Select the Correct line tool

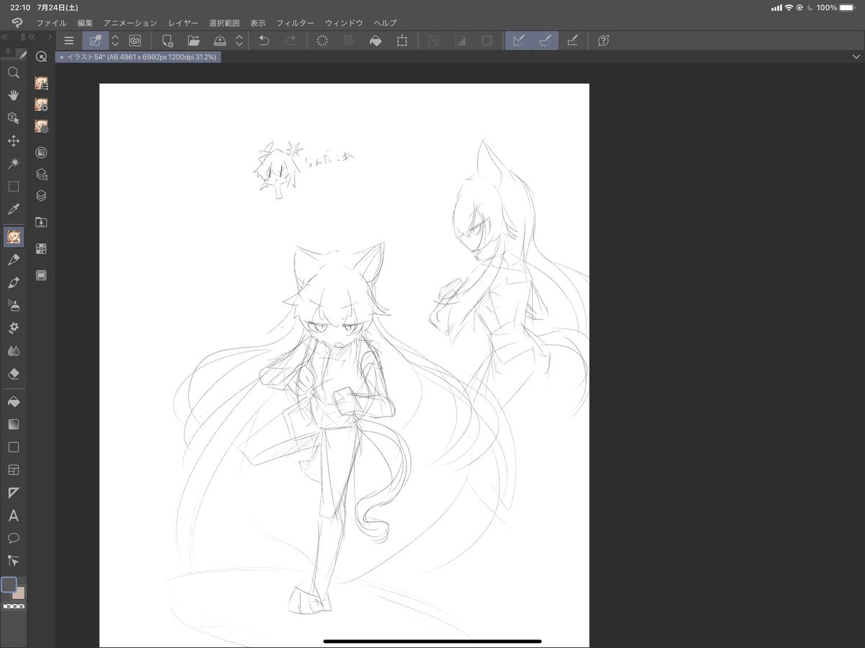[x=13, y=561]
